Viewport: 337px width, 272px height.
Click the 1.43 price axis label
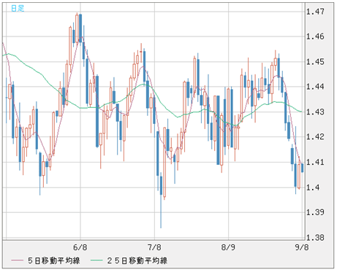click(x=315, y=112)
